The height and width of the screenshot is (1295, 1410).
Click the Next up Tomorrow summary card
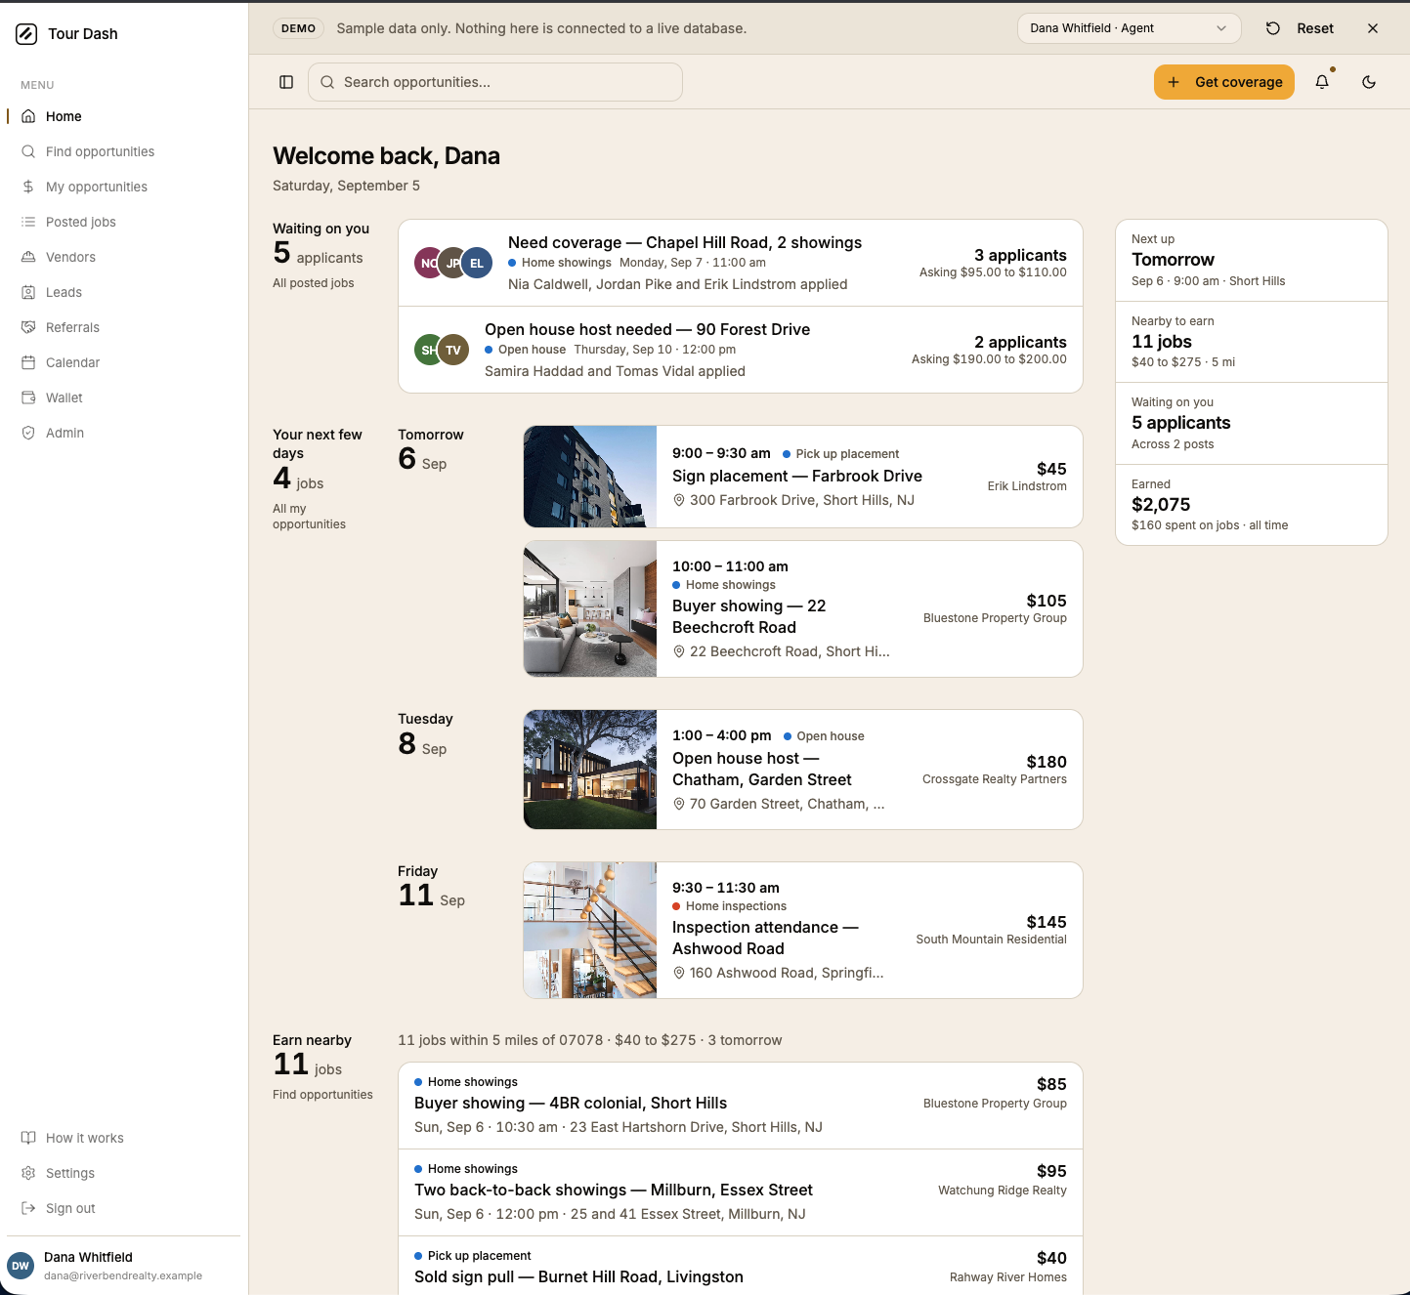1252,260
